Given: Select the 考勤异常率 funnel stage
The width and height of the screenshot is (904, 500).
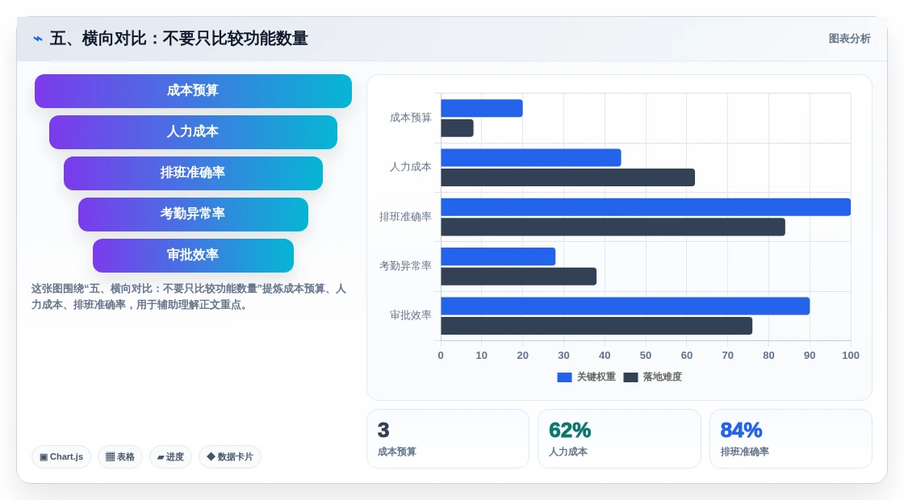Looking at the screenshot, I should (x=193, y=215).
